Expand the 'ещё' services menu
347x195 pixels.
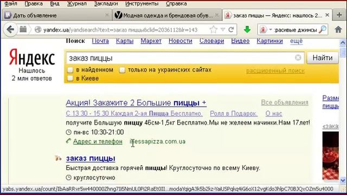pos(296,41)
